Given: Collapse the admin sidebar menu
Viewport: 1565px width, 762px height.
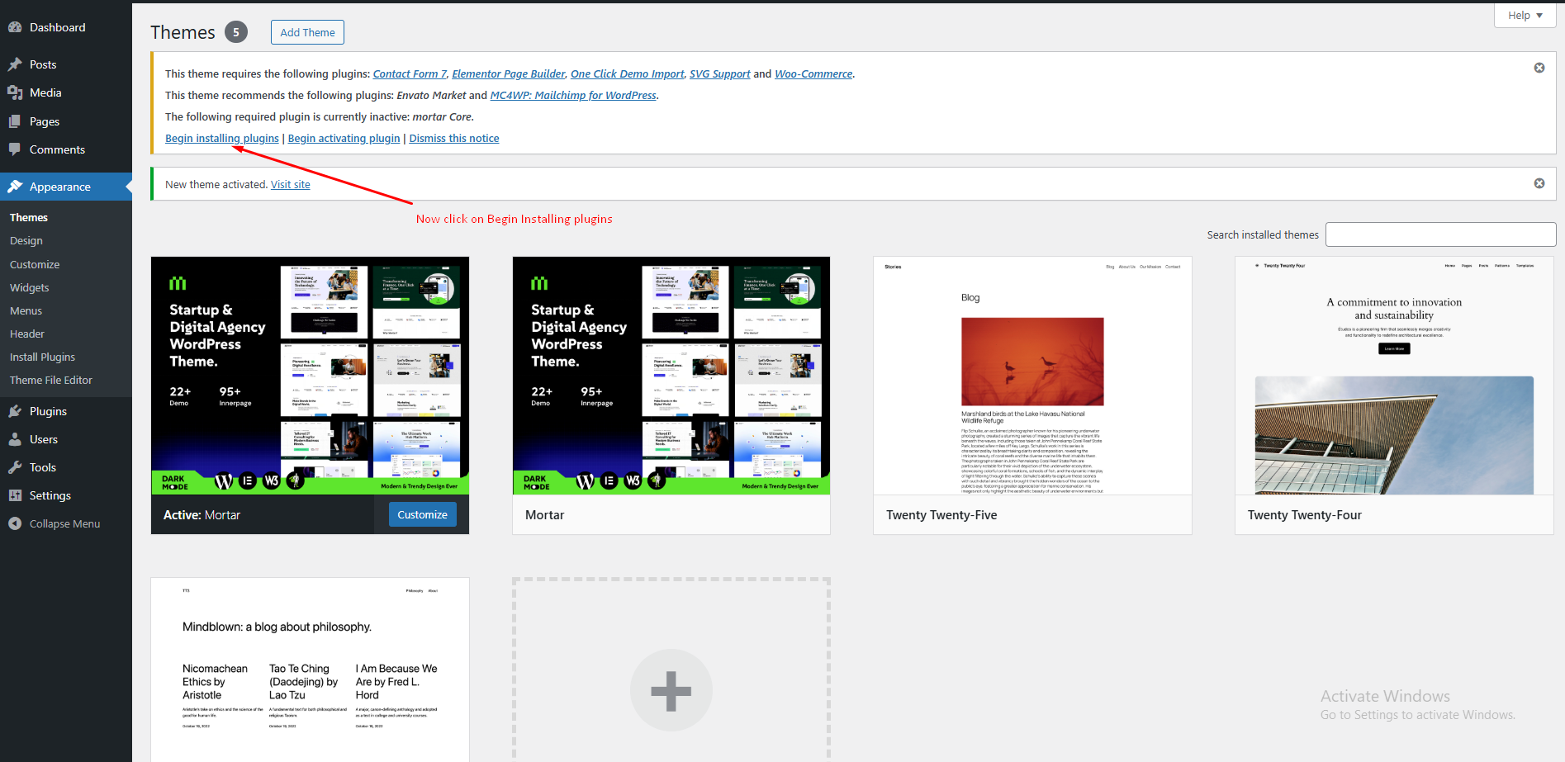Looking at the screenshot, I should [64, 523].
